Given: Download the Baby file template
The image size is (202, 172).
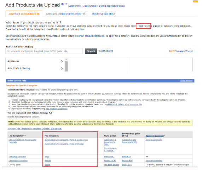Looking at the screenshot, I should (x=47, y=156).
